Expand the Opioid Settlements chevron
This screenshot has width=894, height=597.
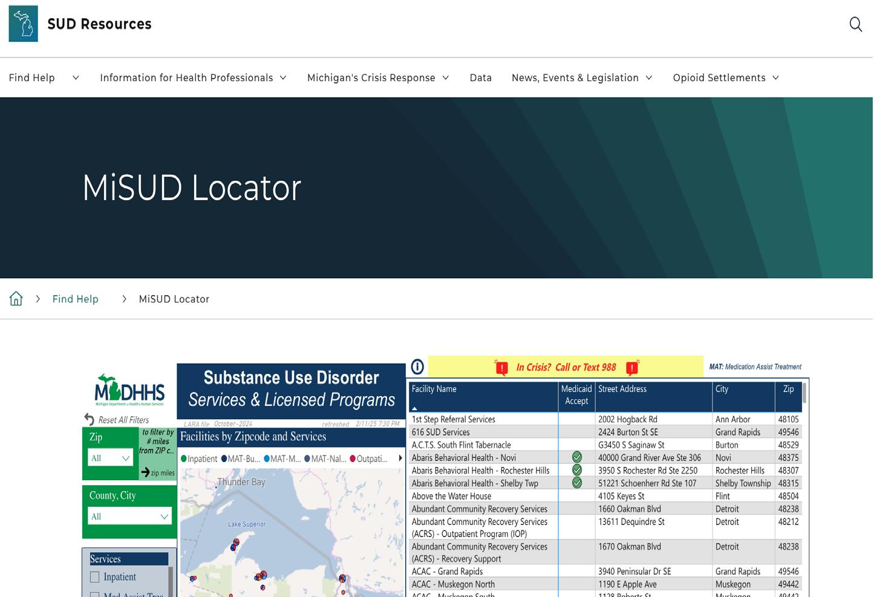pyautogui.click(x=776, y=77)
